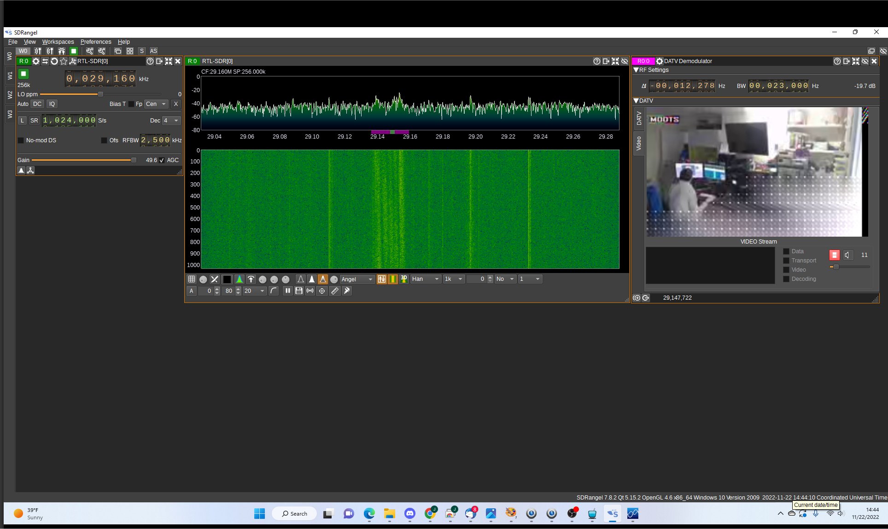Open the Help menu
Viewport: 888px width, 529px height.
coord(124,42)
